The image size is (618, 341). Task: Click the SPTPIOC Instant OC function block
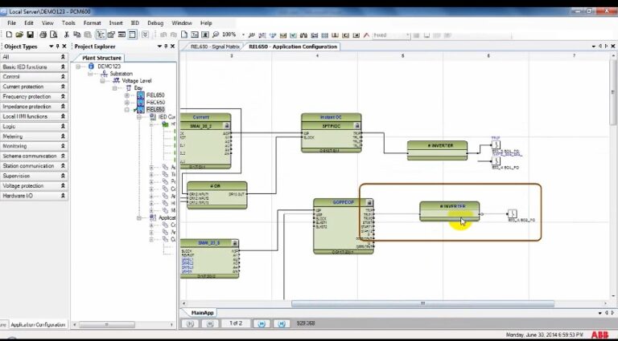pos(331,132)
